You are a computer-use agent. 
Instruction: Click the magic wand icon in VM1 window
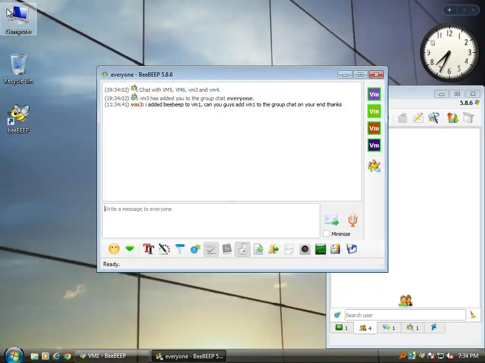pyautogui.click(x=434, y=118)
